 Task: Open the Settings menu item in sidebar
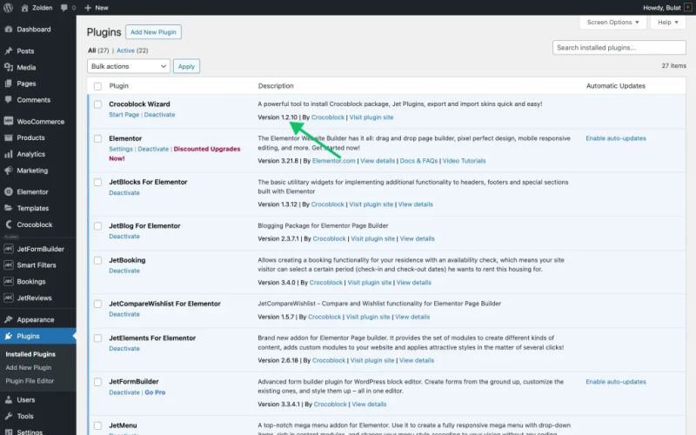pyautogui.click(x=30, y=432)
